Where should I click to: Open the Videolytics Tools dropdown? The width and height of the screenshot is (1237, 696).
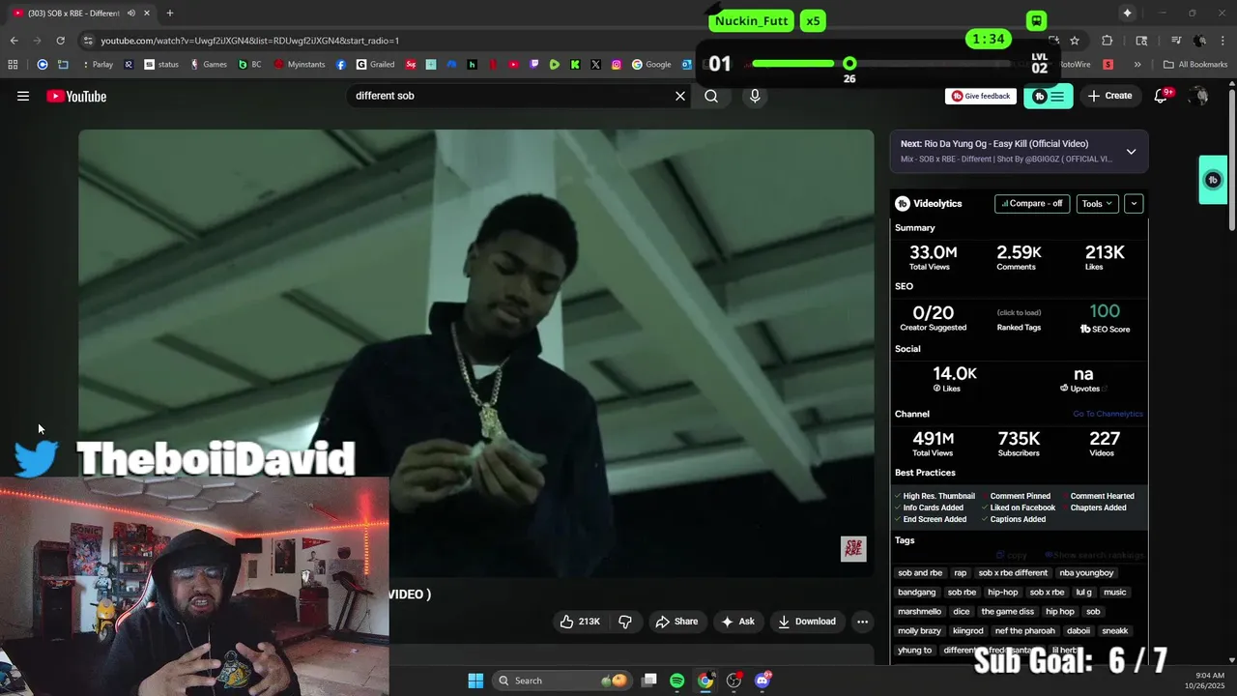[1097, 203]
